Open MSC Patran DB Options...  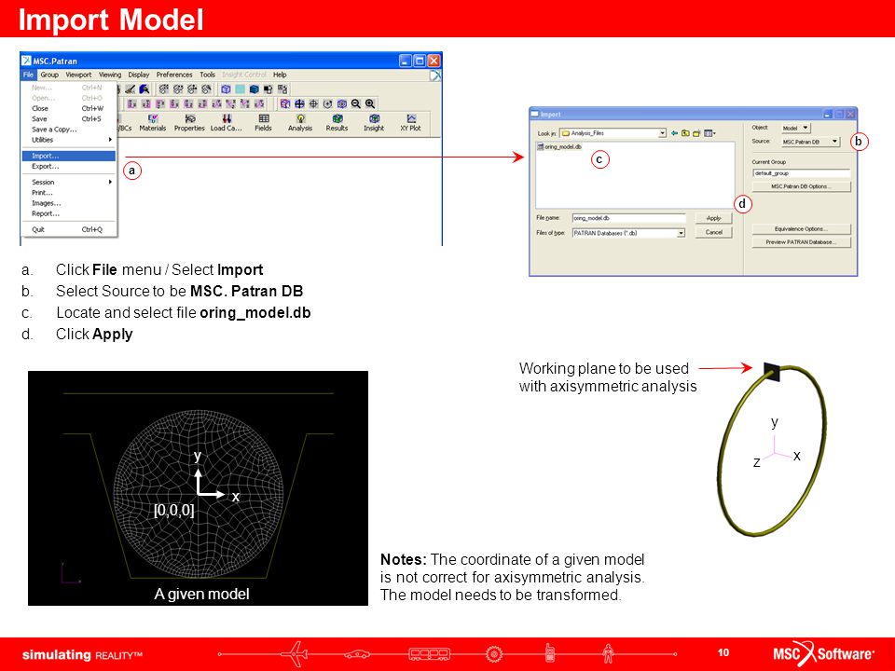coord(802,186)
